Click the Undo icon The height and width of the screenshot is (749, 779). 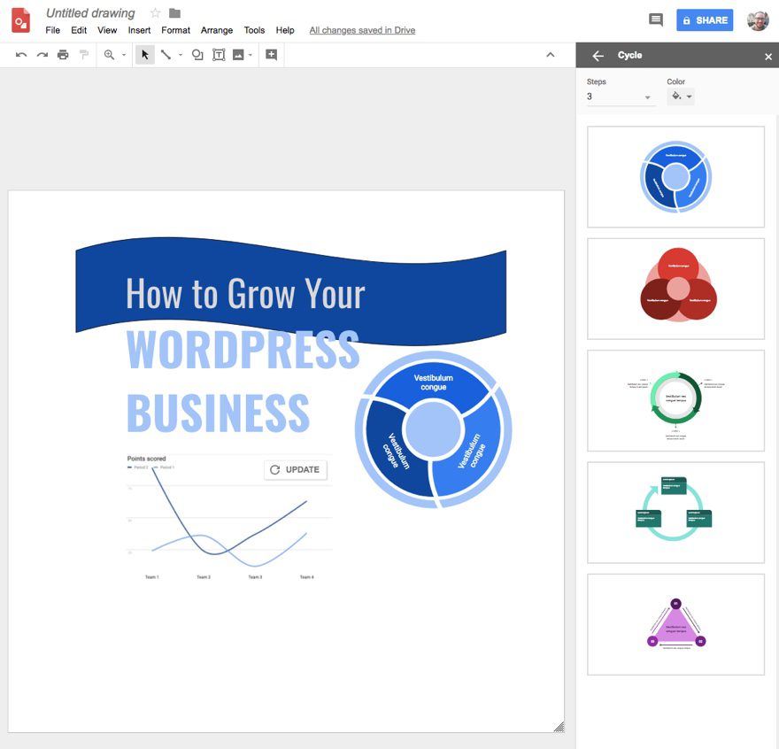pyautogui.click(x=21, y=54)
